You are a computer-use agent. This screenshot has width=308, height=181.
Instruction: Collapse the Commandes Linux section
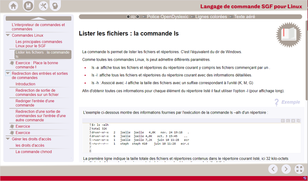click(x=8, y=35)
